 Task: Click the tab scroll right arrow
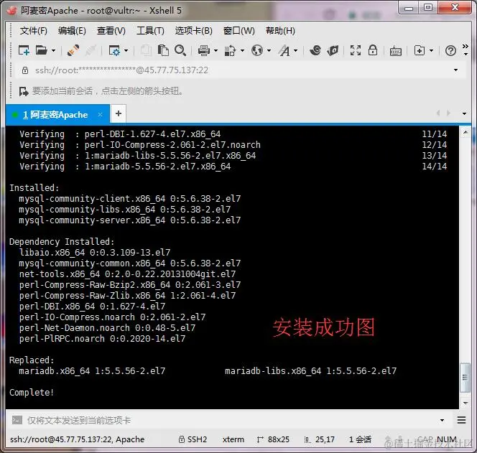[x=448, y=113]
